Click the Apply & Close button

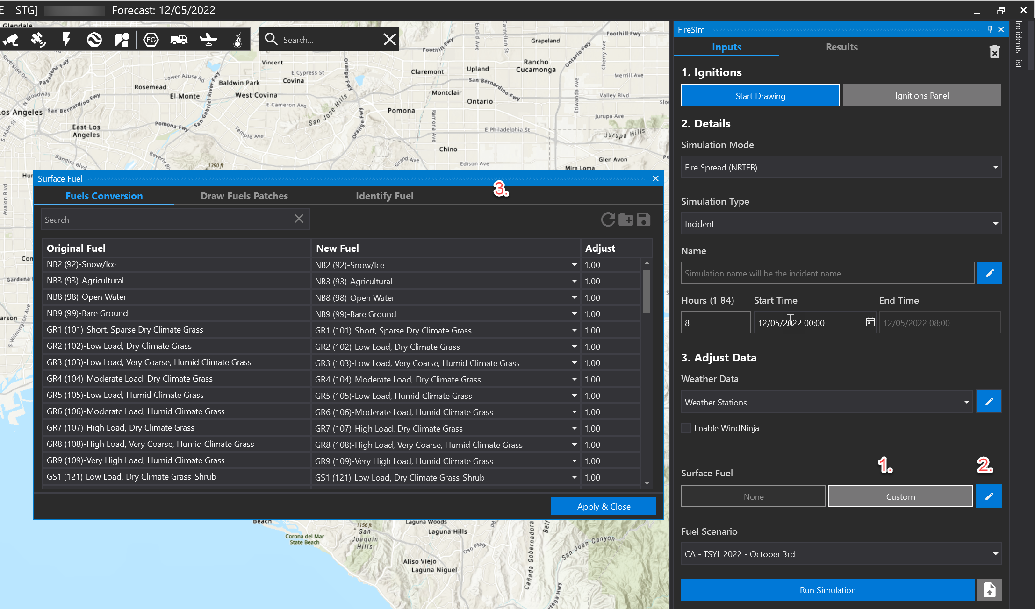click(603, 506)
